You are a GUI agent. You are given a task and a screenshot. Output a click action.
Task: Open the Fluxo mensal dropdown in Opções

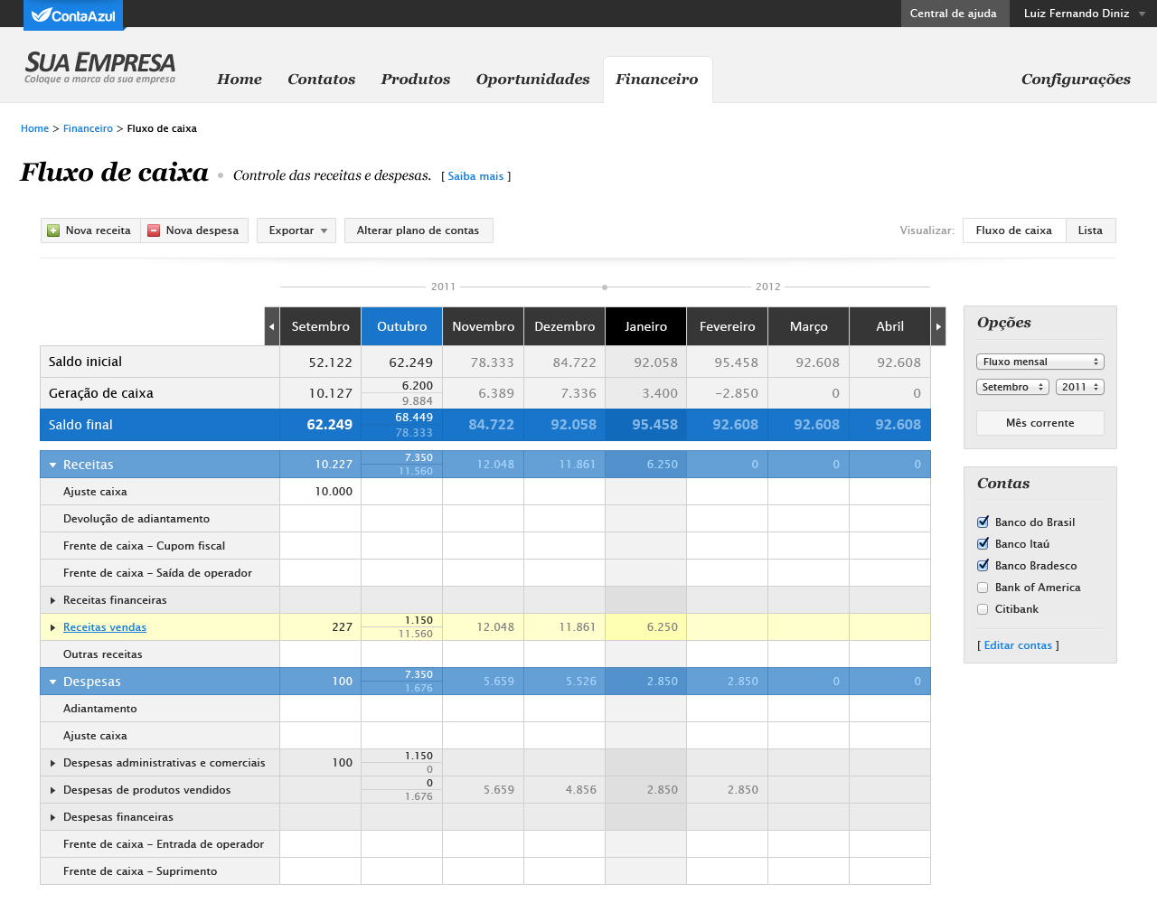click(1039, 361)
